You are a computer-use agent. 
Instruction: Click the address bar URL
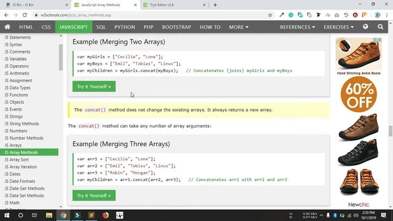(76, 15)
